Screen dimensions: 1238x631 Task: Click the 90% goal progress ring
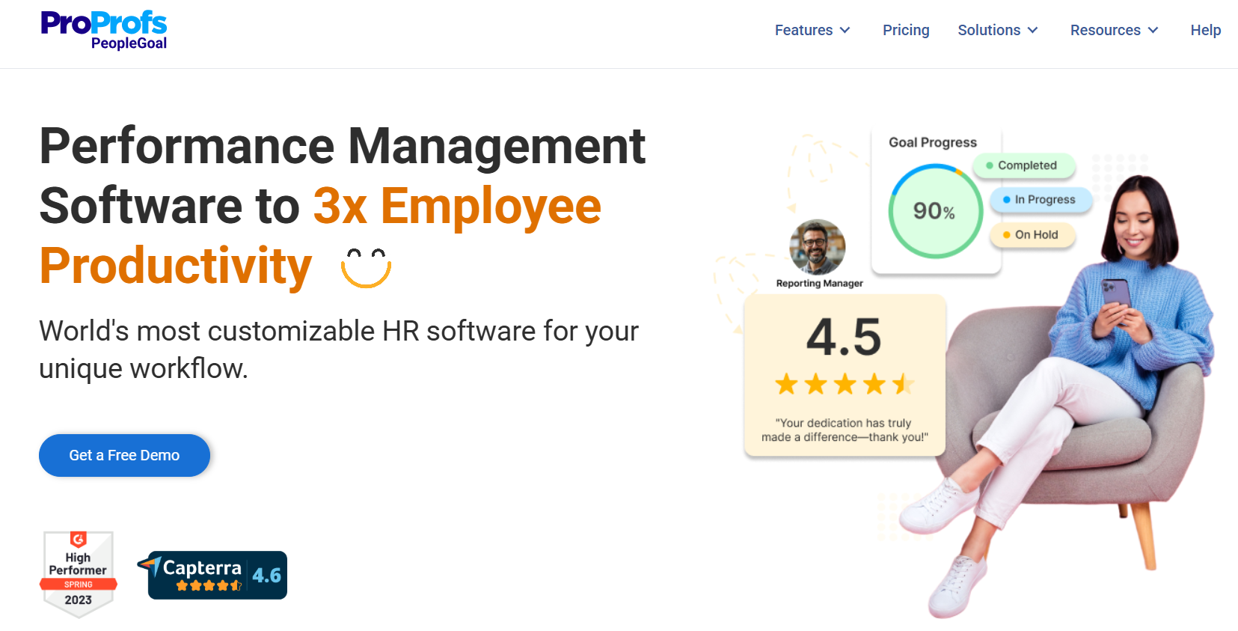click(934, 212)
